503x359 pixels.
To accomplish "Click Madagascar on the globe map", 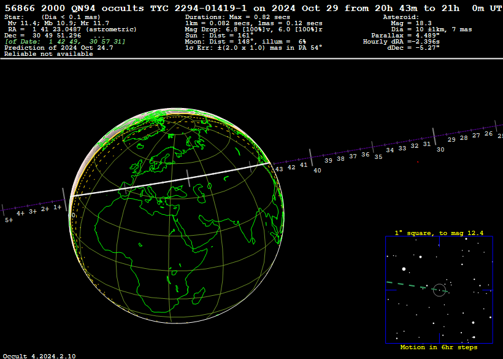I will click(199, 295).
